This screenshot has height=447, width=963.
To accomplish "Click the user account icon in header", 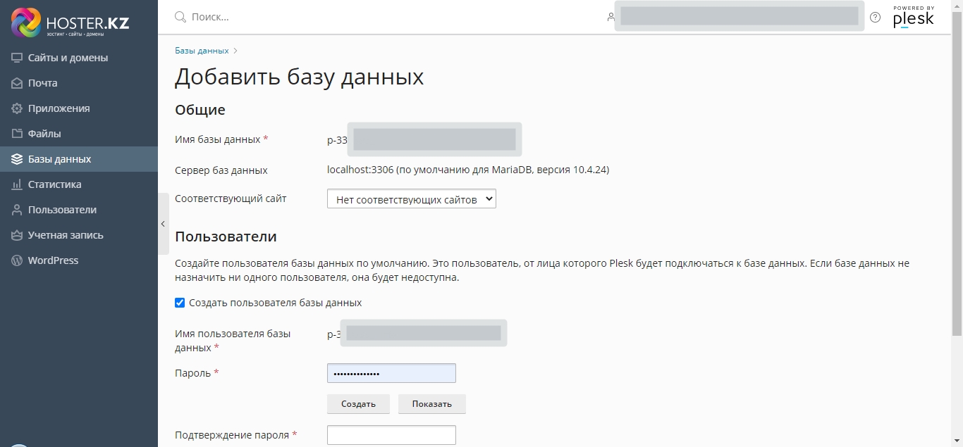I will pos(611,18).
